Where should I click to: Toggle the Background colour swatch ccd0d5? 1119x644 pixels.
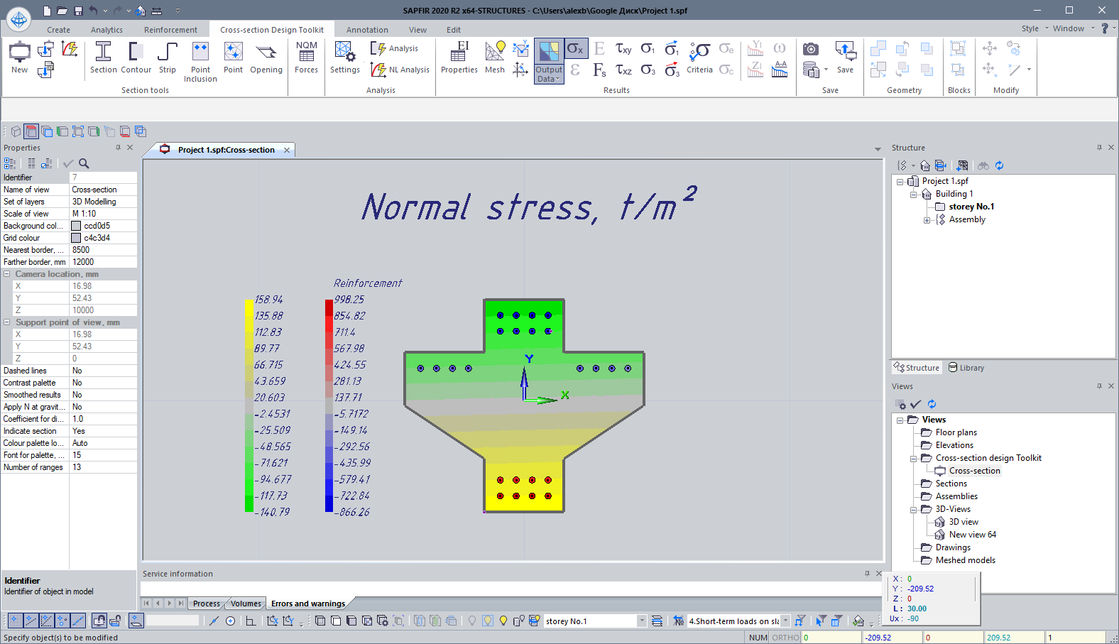point(76,226)
